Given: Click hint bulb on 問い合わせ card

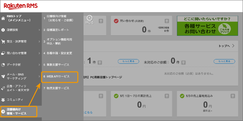Looking at the screenshot, I should pos(166,21).
